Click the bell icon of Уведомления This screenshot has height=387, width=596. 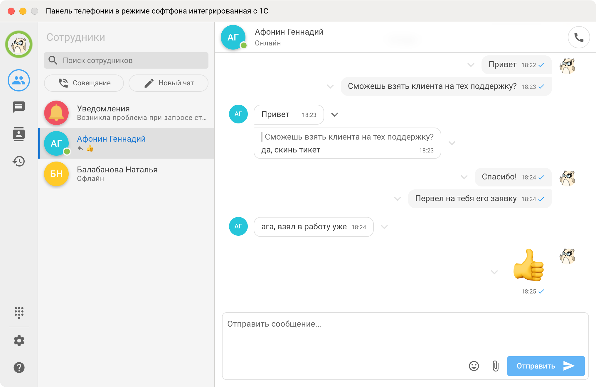(x=56, y=113)
